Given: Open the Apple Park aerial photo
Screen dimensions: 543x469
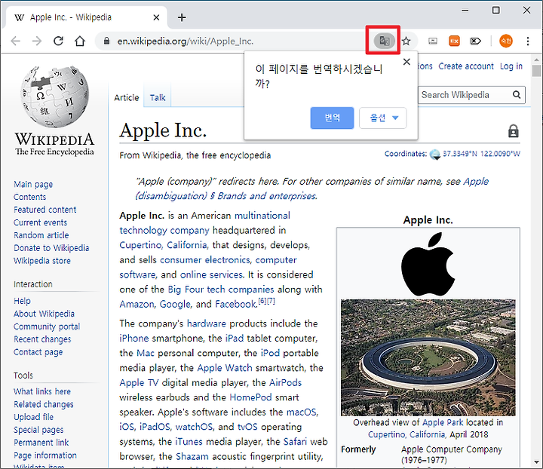Looking at the screenshot, I should tap(428, 357).
